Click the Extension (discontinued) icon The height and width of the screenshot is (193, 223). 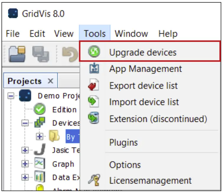(94, 119)
